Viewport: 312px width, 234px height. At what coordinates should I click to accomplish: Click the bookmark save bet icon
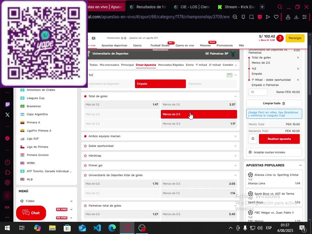click(x=253, y=139)
